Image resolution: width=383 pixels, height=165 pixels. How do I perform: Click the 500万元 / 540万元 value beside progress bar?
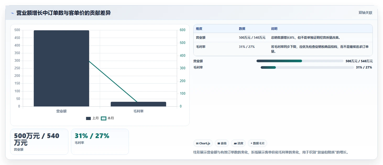[359, 61]
